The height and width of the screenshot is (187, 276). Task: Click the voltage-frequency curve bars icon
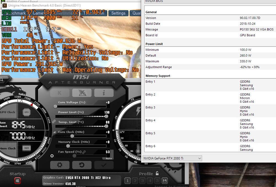pos(54,132)
